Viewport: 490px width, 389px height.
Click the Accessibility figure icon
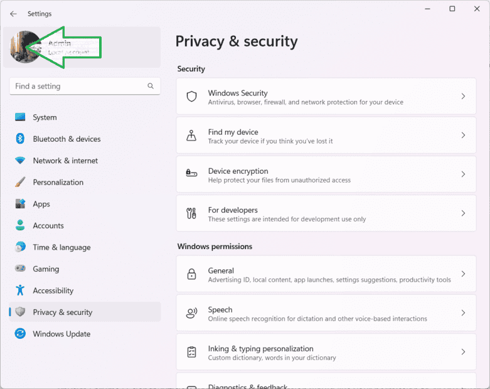point(20,290)
